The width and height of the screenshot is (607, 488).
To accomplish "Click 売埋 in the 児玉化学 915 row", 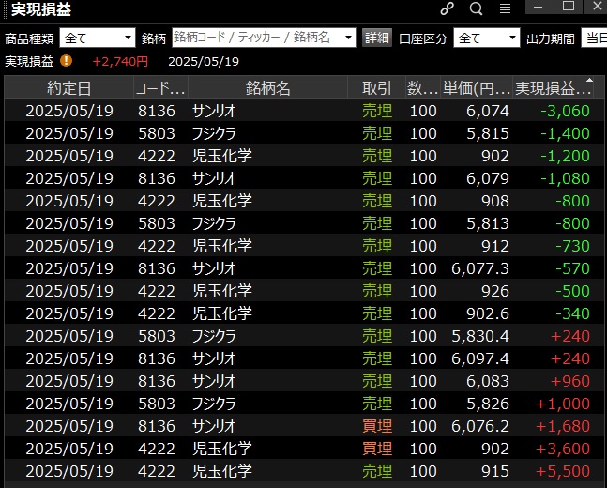I will [377, 471].
